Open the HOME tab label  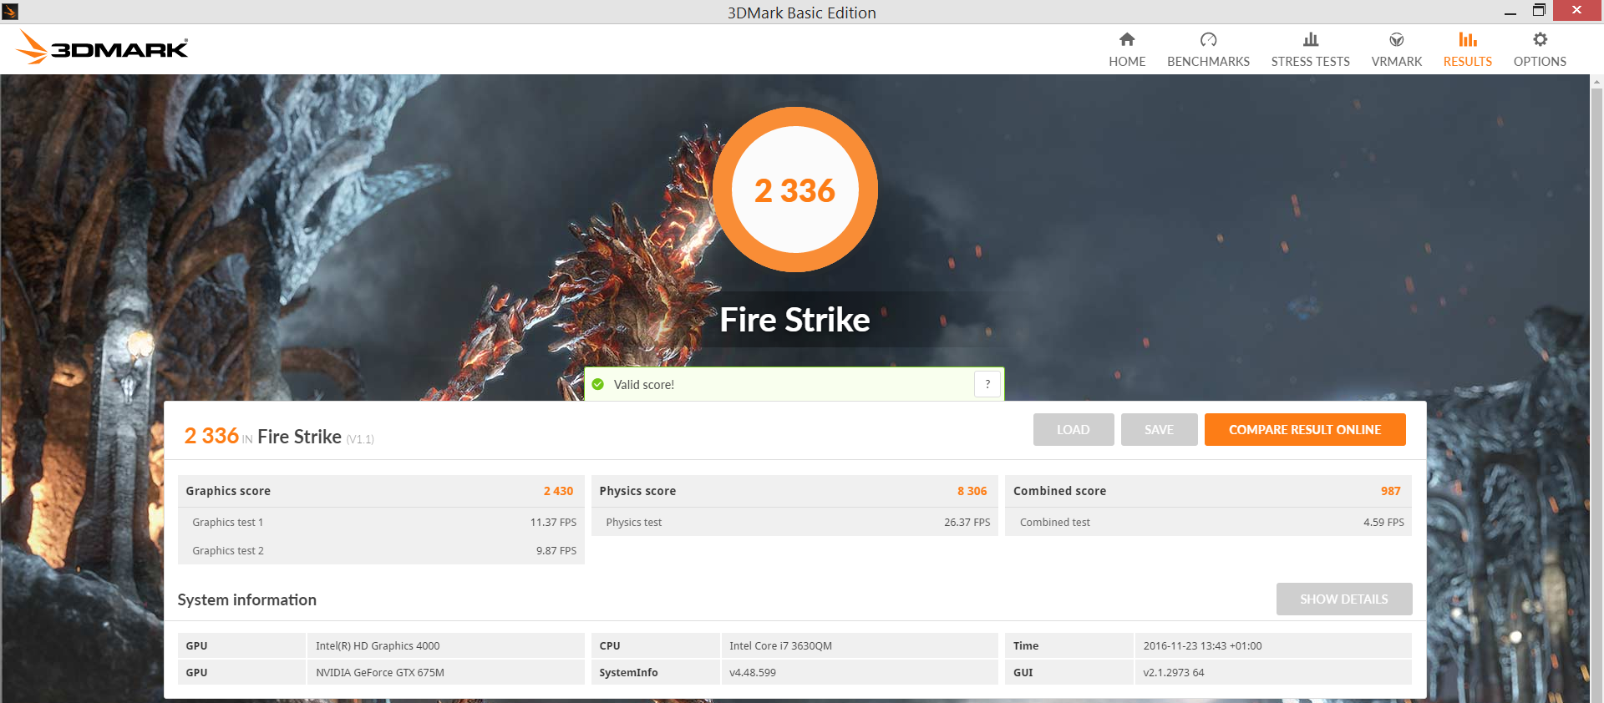click(1127, 61)
